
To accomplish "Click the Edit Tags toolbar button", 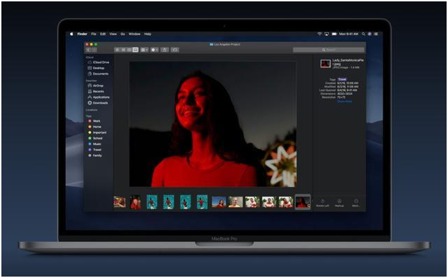I will pos(175,49).
